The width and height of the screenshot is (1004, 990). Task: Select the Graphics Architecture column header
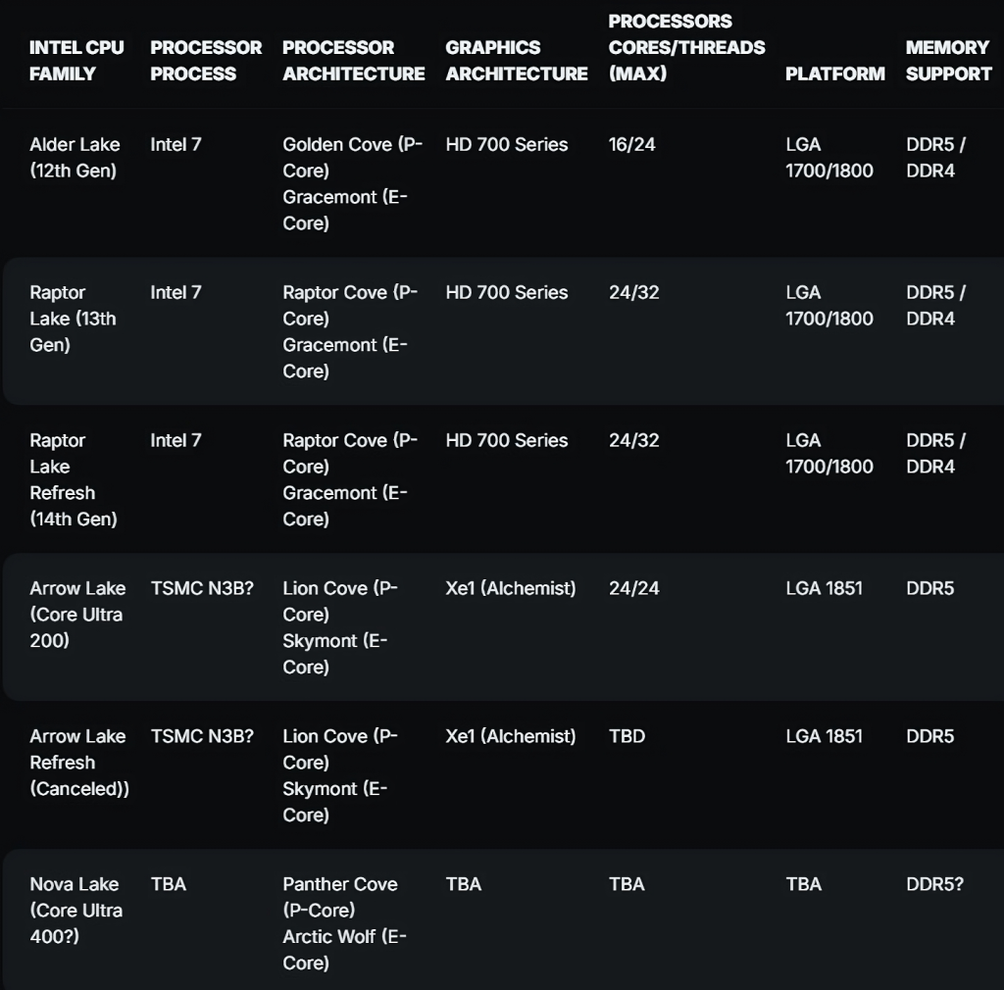click(x=516, y=61)
